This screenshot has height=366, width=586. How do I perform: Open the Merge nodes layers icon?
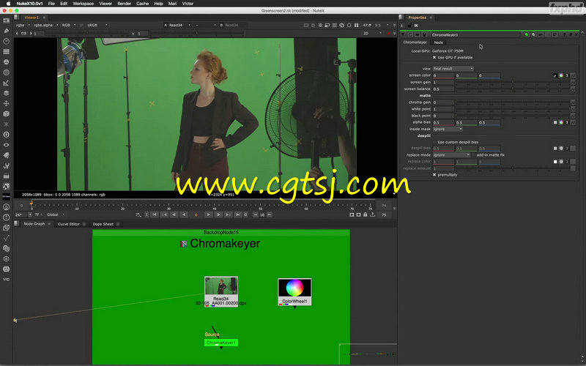tap(6, 93)
